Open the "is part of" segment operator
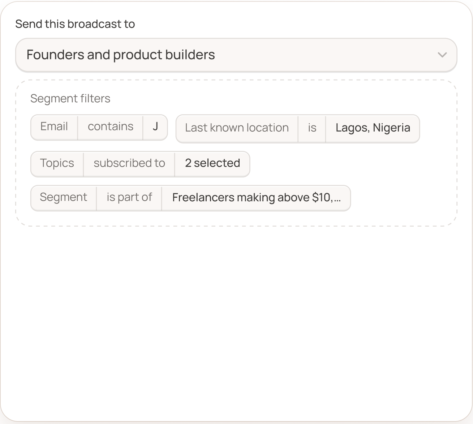The width and height of the screenshot is (473, 424). tap(129, 197)
